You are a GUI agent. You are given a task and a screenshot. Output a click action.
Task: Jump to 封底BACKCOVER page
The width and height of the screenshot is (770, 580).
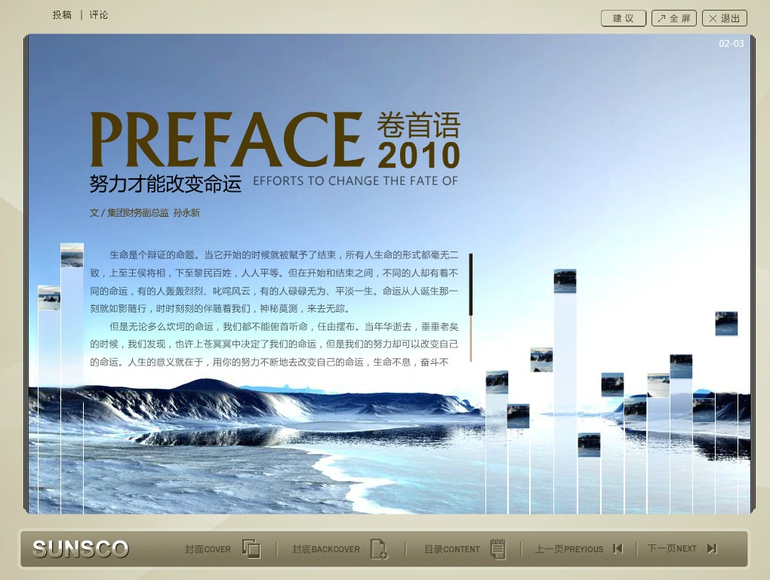pos(326,549)
